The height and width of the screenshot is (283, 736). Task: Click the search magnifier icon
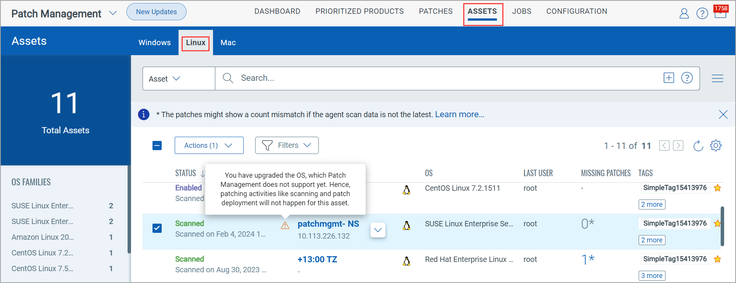[x=228, y=78]
